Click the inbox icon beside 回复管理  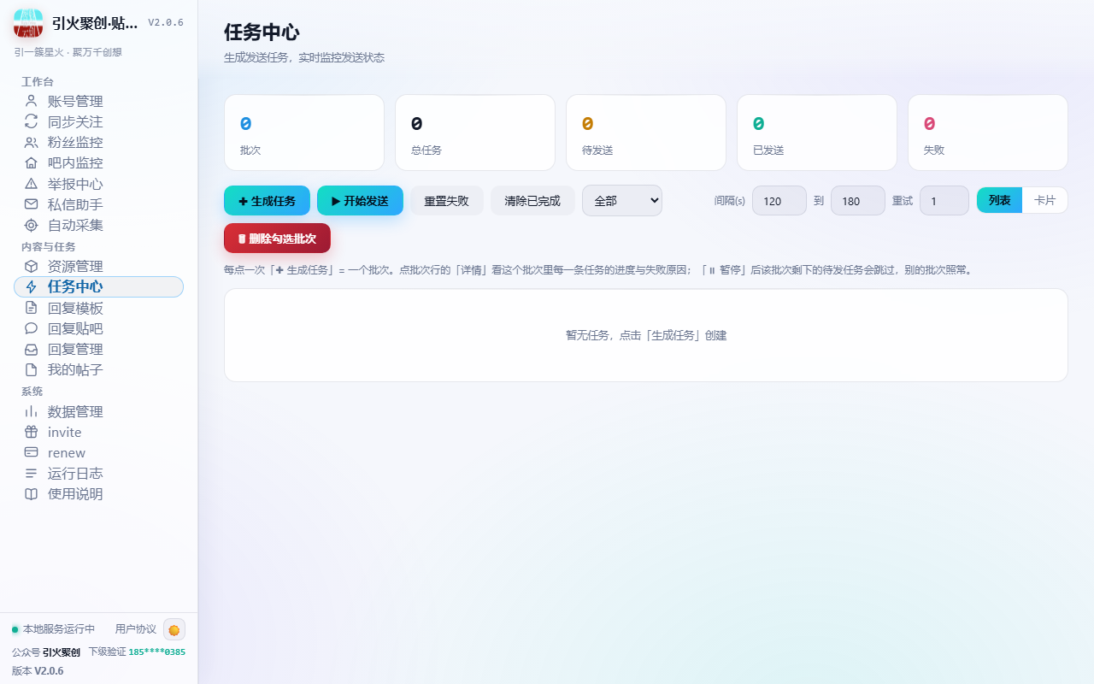[x=32, y=349]
